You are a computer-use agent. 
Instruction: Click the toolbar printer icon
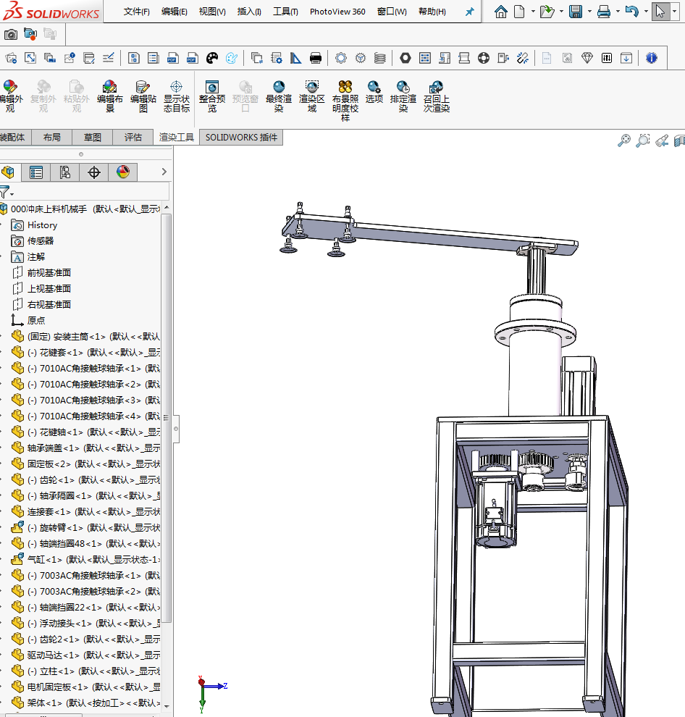(316, 58)
